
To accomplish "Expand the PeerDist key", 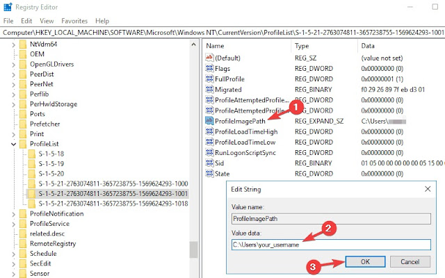I will tap(13, 74).
